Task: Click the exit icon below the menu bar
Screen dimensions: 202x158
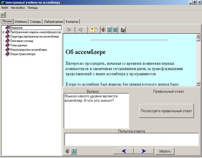Action: pos(3,15)
